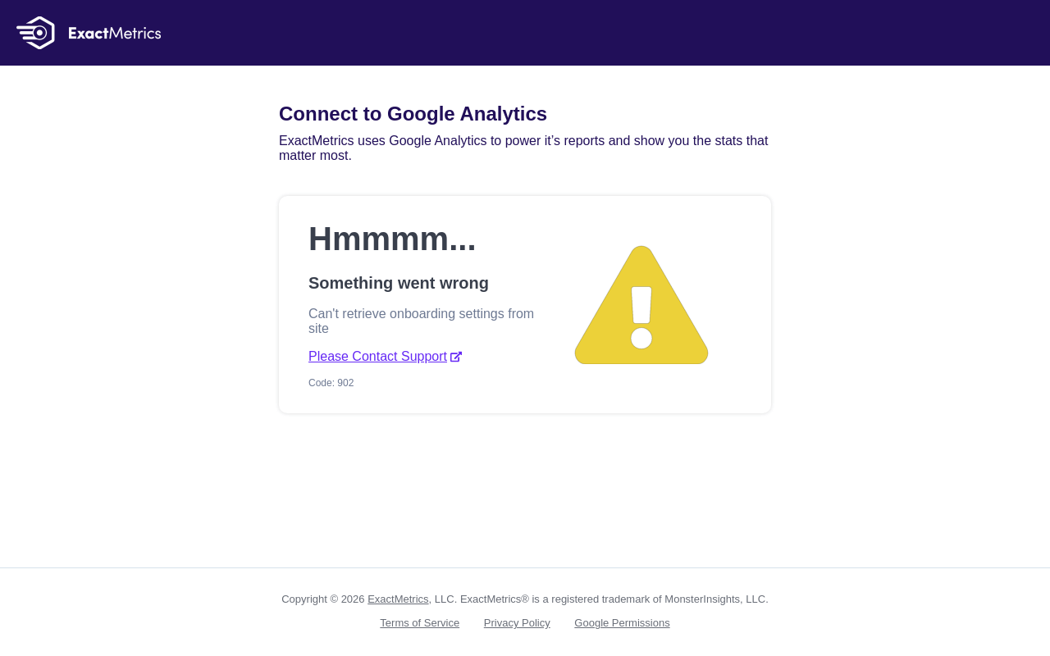The width and height of the screenshot is (1050, 656).
Task: Click the Copyright © 2026 text
Action: 323,599
